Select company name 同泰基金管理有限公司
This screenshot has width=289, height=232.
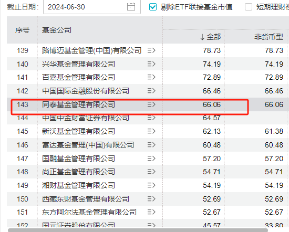pyautogui.click(x=78, y=104)
